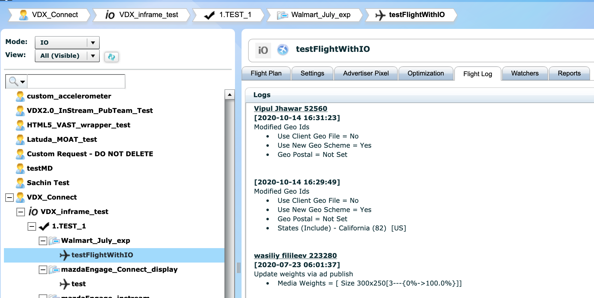Collapse the VDX_Connect tree node
Viewport: 594px width, 298px height.
[10, 197]
